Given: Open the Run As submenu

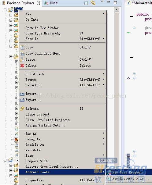Looking at the screenshot, I should coord(63,134).
